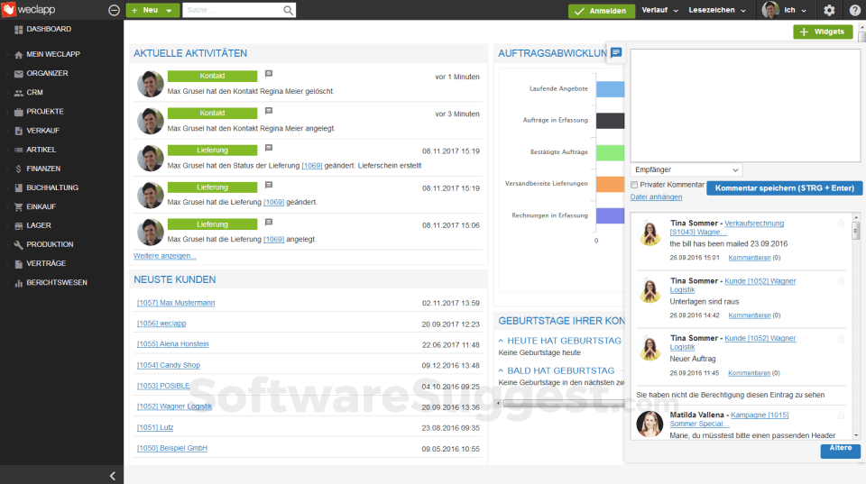Click Kommentar speichern button
The image size is (866, 484).
coord(784,188)
